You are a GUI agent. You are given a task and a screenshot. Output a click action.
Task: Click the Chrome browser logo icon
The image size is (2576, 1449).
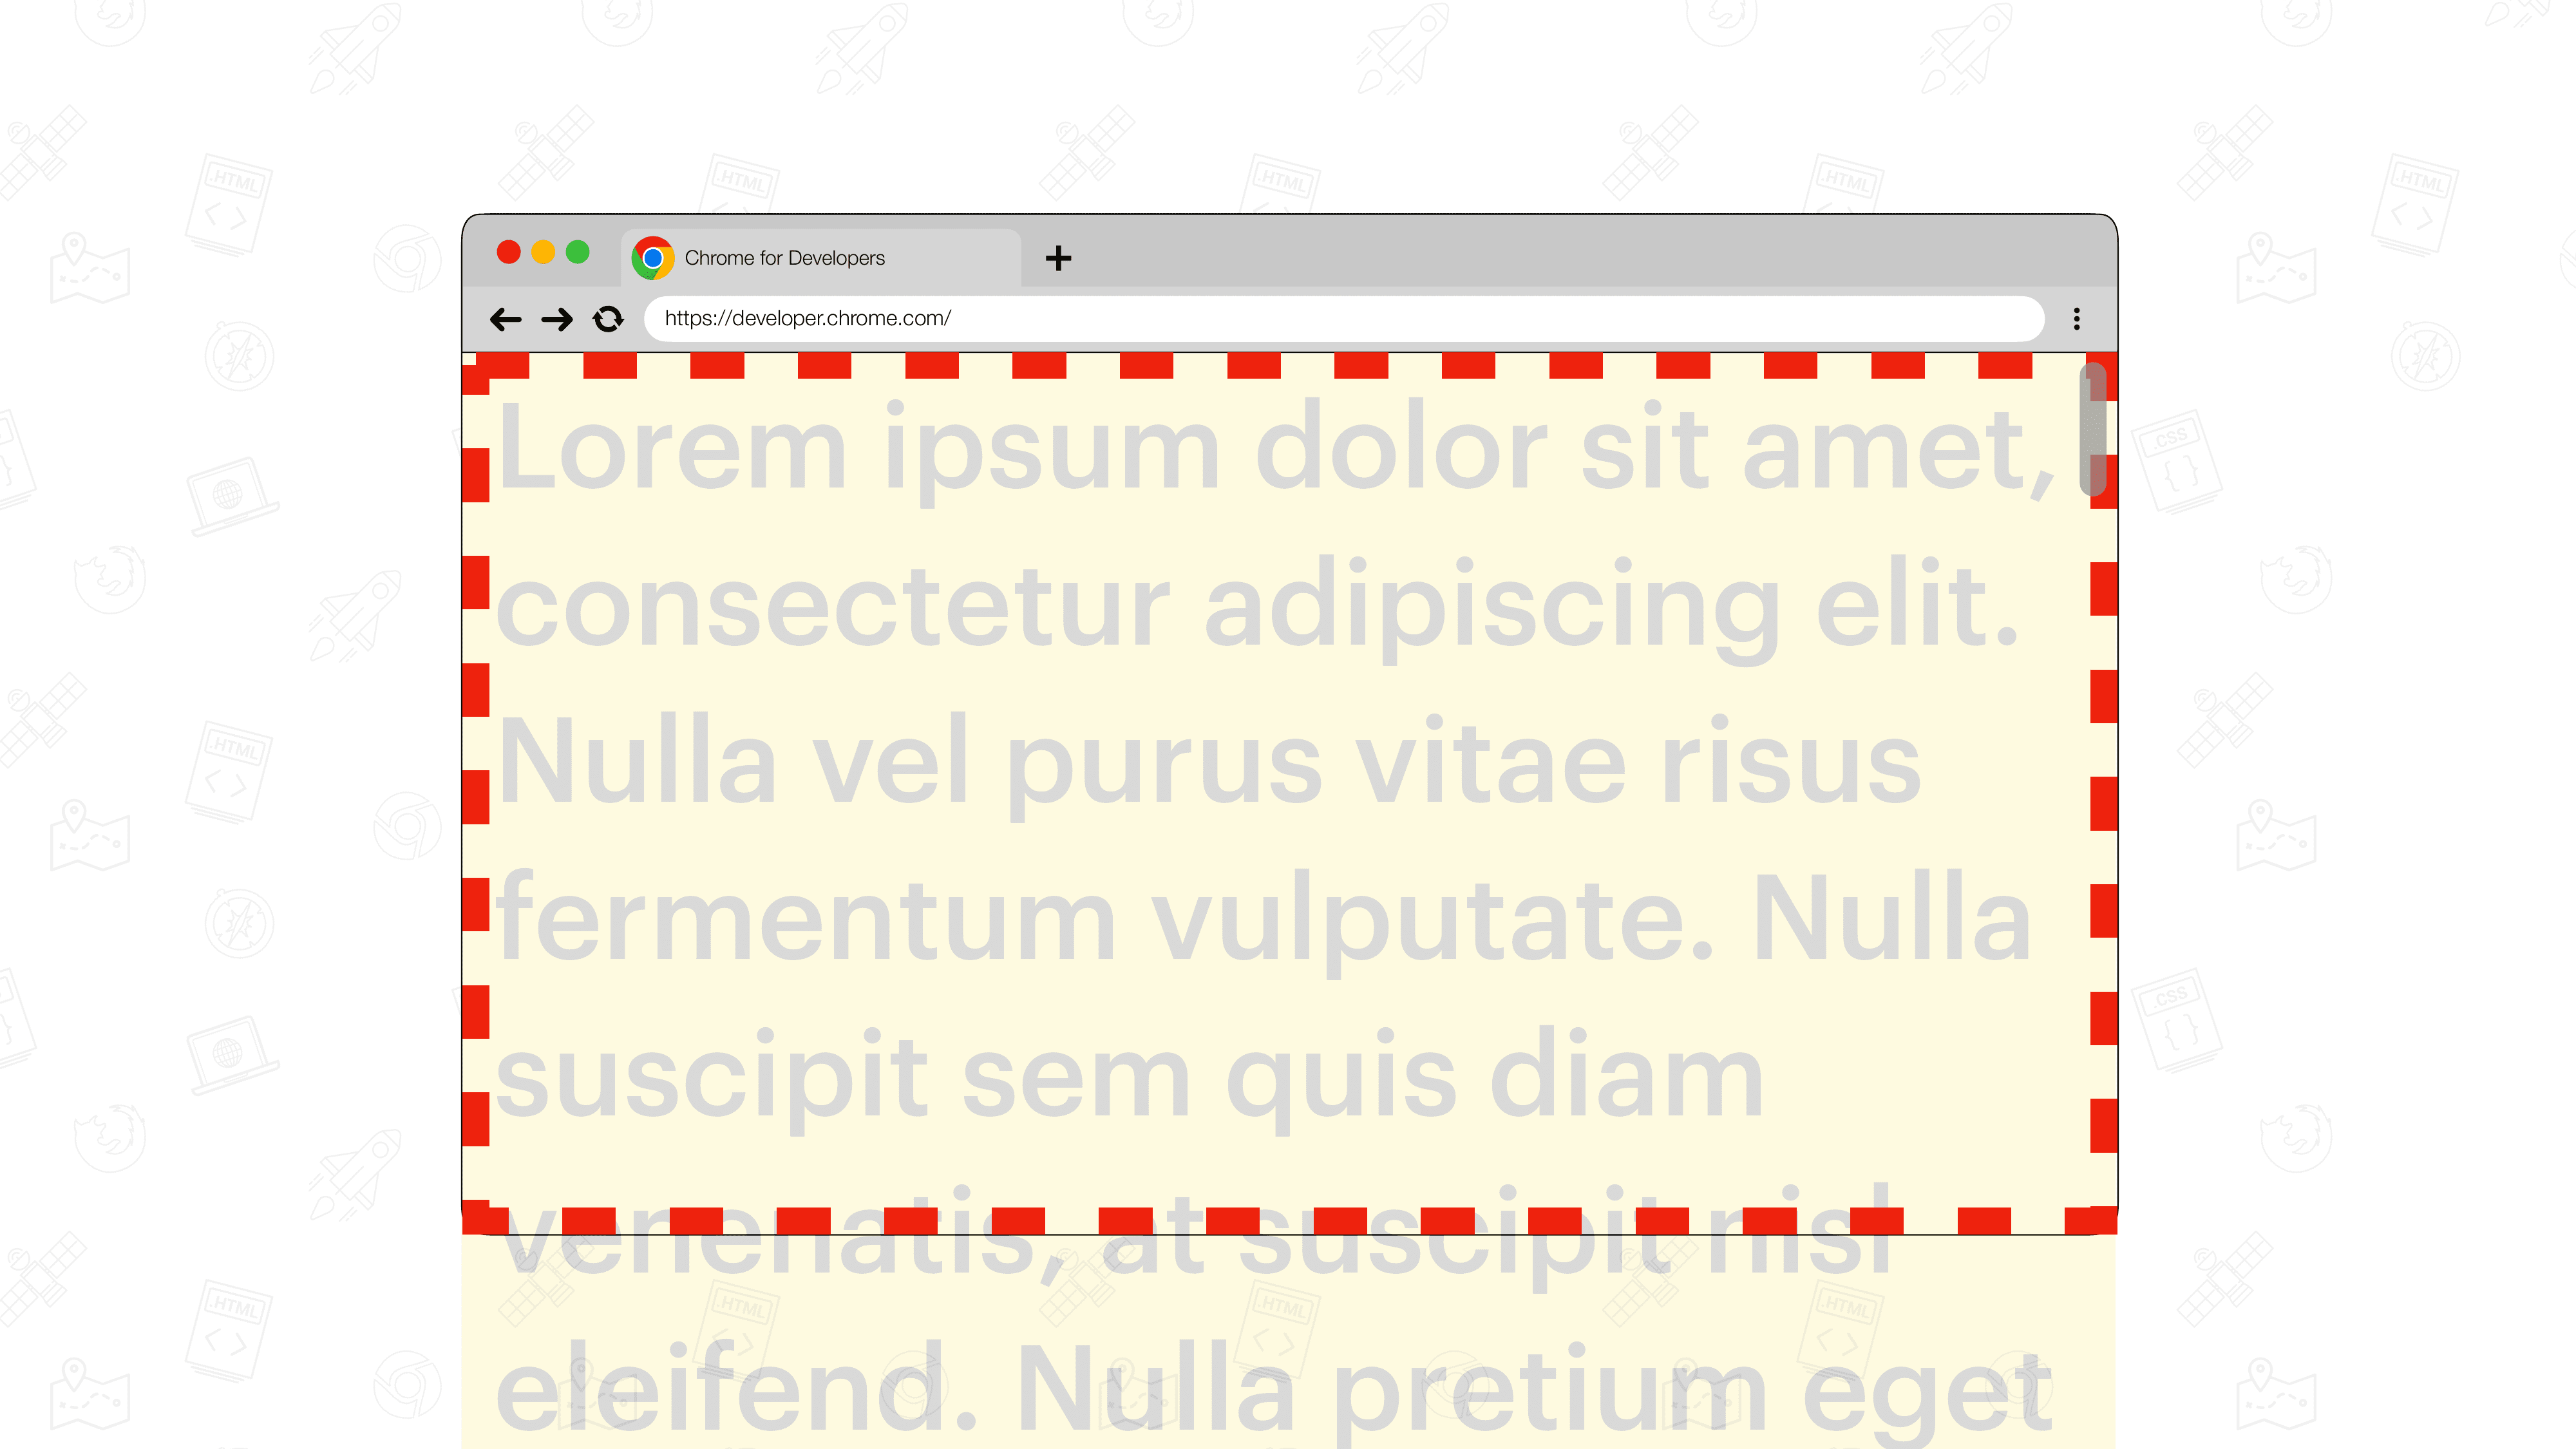pyautogui.click(x=653, y=256)
